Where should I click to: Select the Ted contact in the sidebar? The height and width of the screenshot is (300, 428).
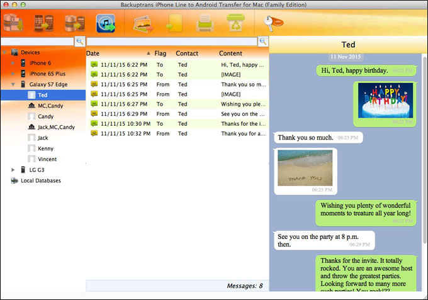click(x=43, y=95)
